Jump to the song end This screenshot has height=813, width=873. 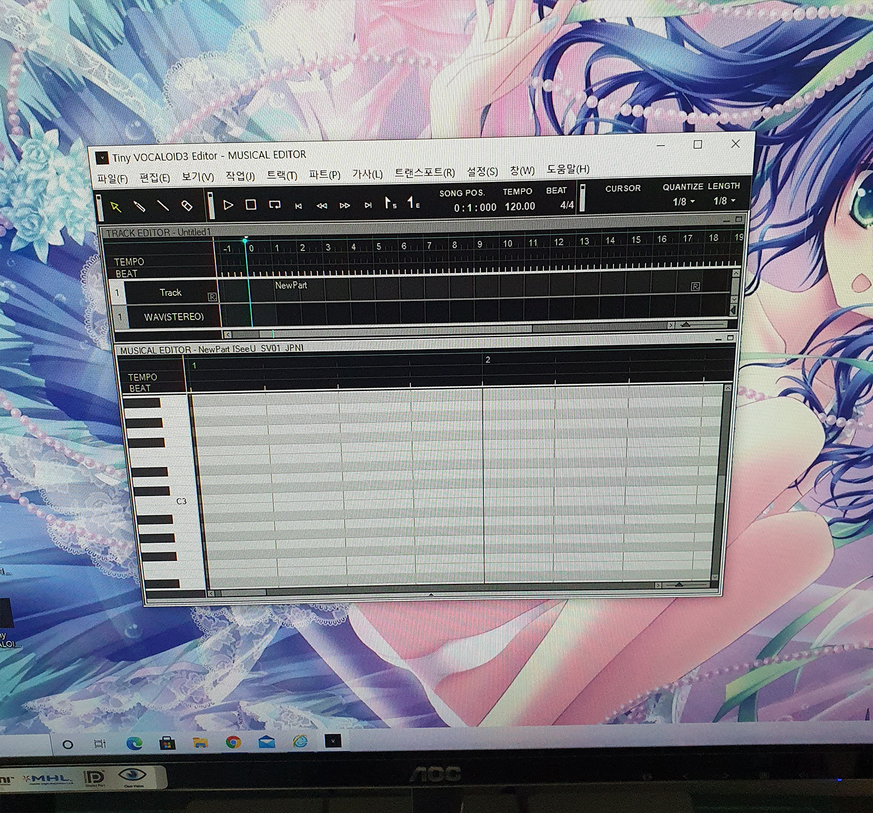click(368, 205)
